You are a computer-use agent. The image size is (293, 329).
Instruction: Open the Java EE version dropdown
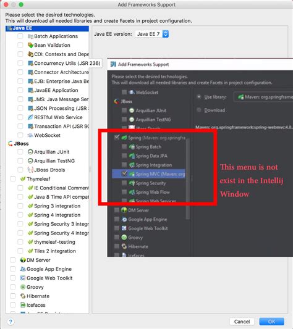point(152,34)
